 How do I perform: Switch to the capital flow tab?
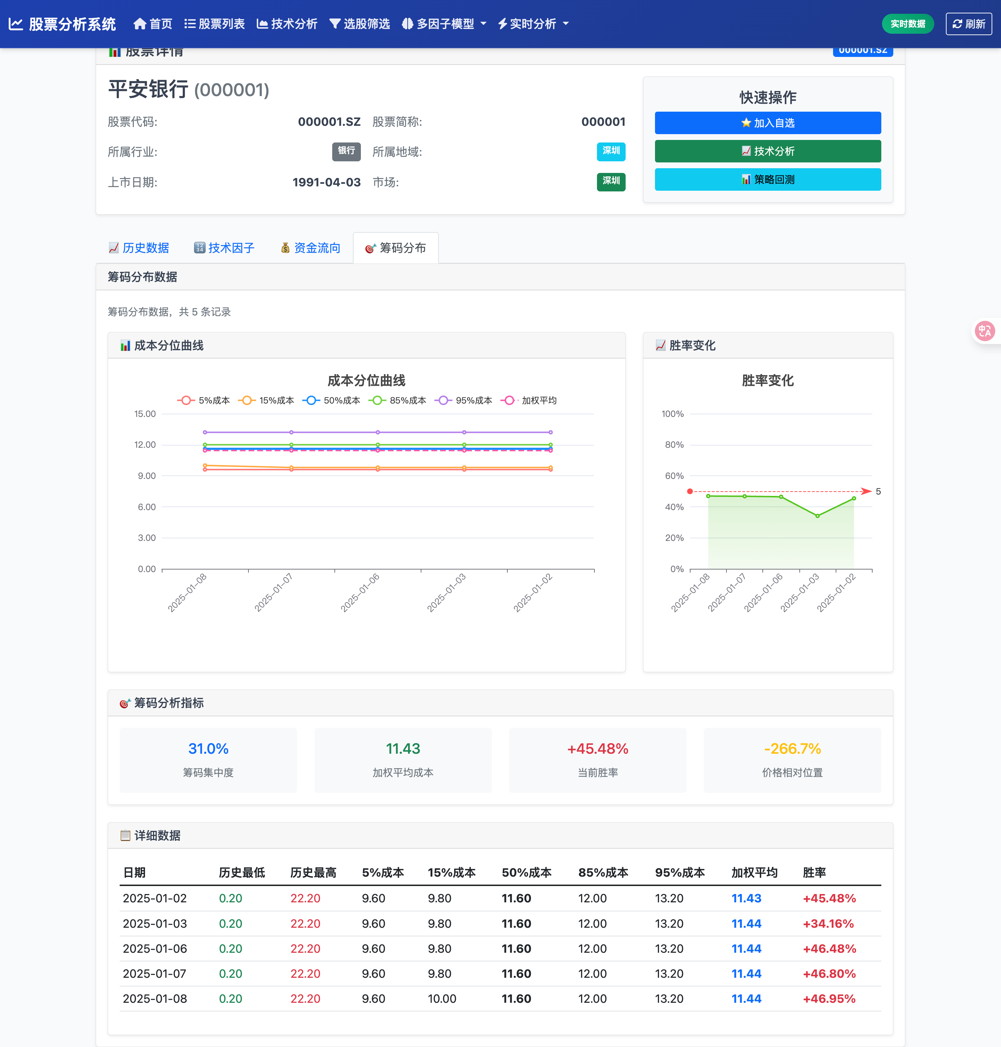tap(310, 248)
